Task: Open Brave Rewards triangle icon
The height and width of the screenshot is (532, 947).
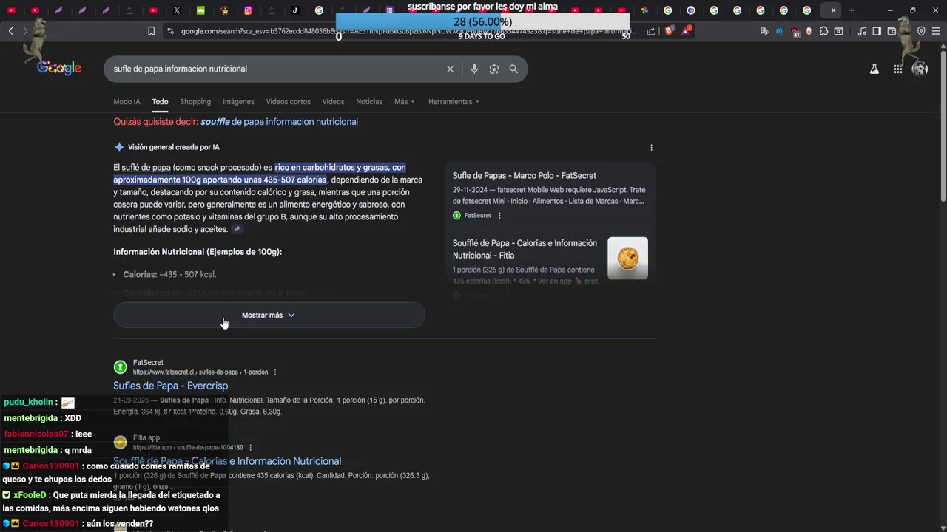Action: click(687, 31)
